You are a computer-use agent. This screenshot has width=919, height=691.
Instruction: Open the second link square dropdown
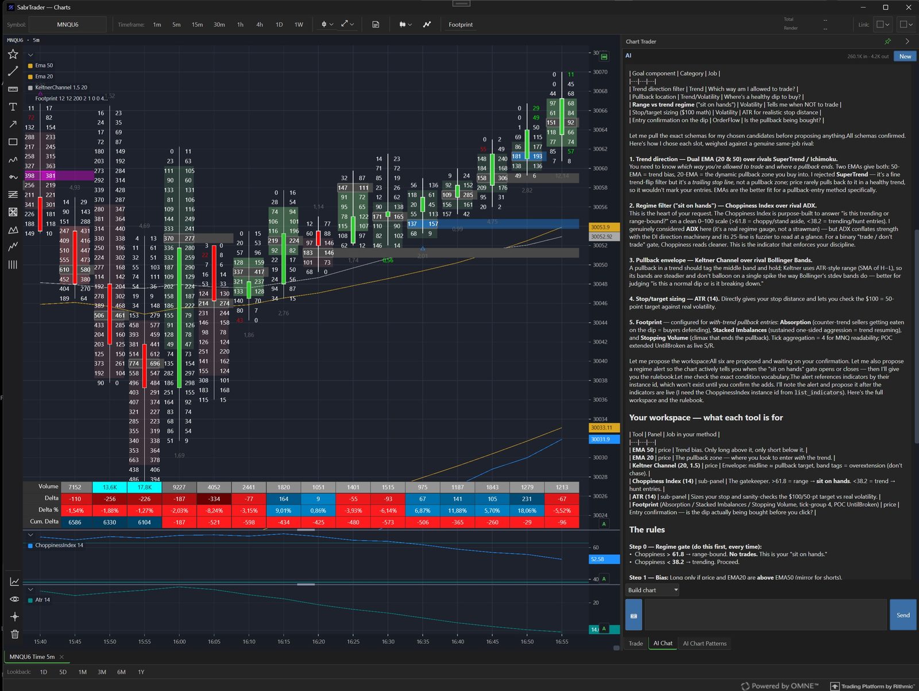[x=906, y=25]
